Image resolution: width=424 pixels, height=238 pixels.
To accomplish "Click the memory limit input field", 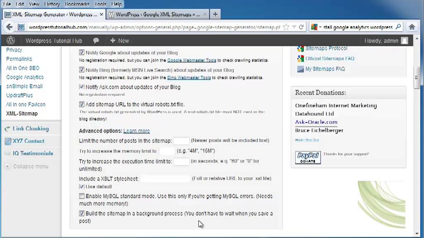I will (167, 151).
